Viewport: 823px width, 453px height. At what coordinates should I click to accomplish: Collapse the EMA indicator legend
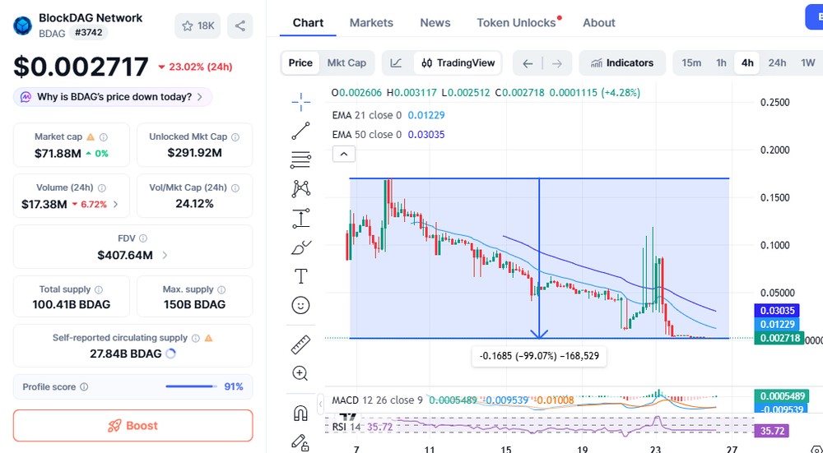tap(344, 154)
